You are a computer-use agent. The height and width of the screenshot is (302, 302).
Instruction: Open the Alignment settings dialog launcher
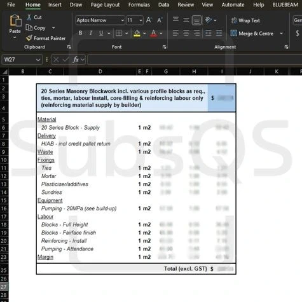coord(286,47)
